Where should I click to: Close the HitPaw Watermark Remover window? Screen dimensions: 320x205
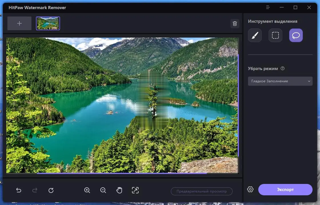(309, 7)
